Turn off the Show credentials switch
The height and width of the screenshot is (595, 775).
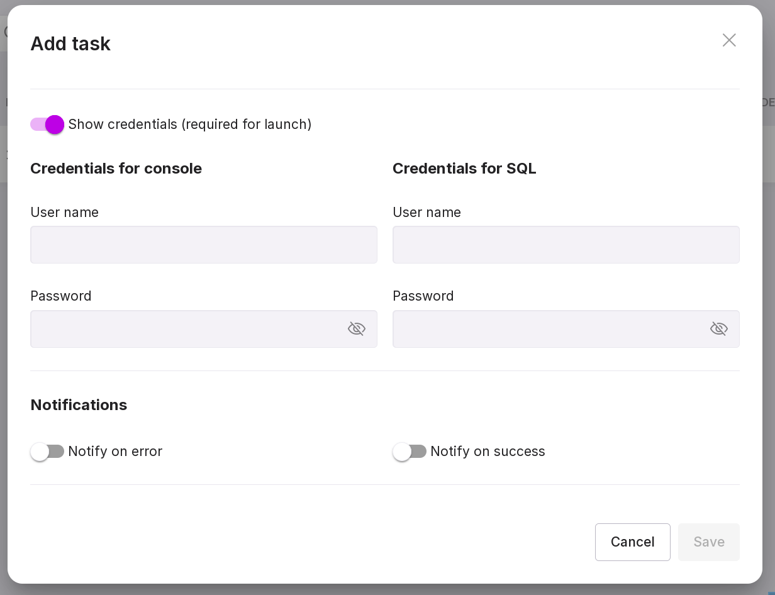click(47, 125)
